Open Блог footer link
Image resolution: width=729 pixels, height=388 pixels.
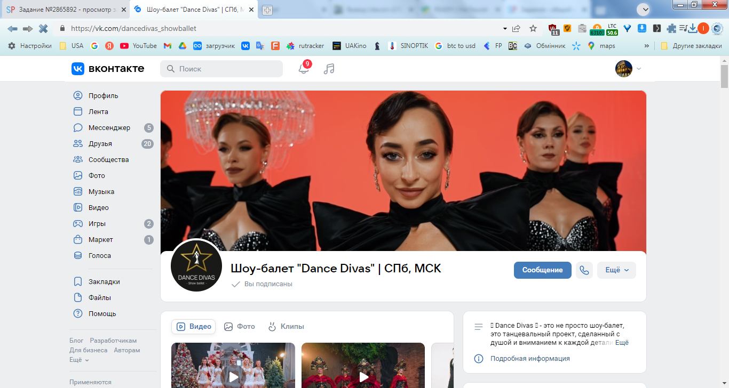(x=76, y=341)
